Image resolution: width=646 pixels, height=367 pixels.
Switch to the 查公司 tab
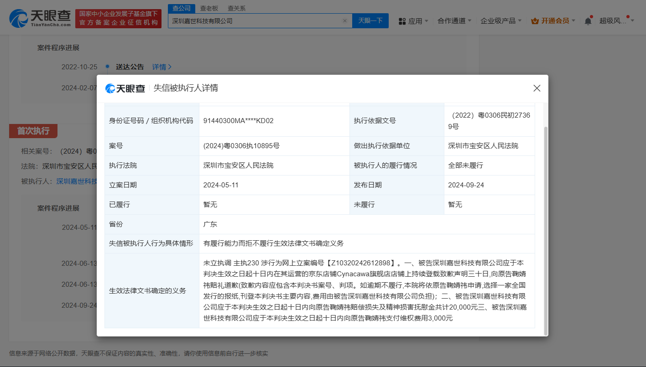click(181, 8)
